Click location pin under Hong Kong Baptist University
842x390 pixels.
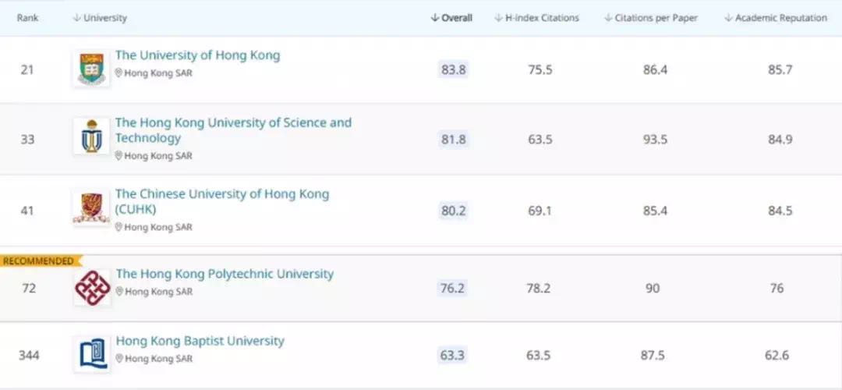(x=119, y=359)
